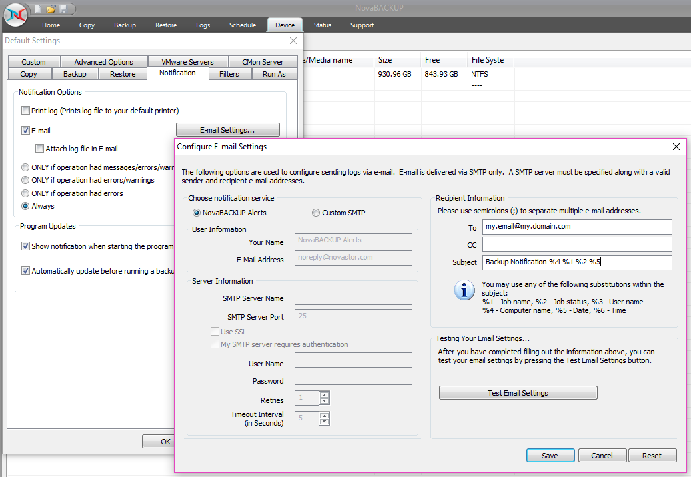Image resolution: width=691 pixels, height=477 pixels.
Task: Open the Home ribbon tab
Action: [x=51, y=25]
